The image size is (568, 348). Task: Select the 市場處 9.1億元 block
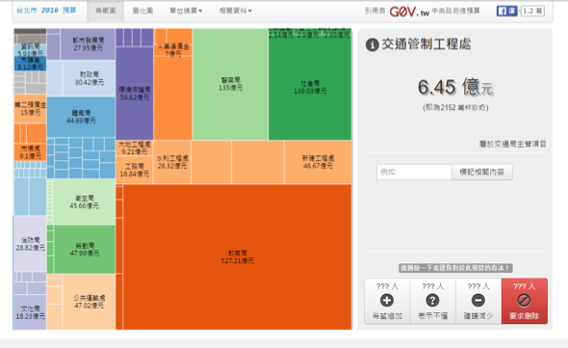(x=31, y=152)
